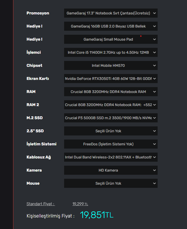Click the chevron arrow on Mouse dropdown
The image size is (187, 229).
click(154, 183)
